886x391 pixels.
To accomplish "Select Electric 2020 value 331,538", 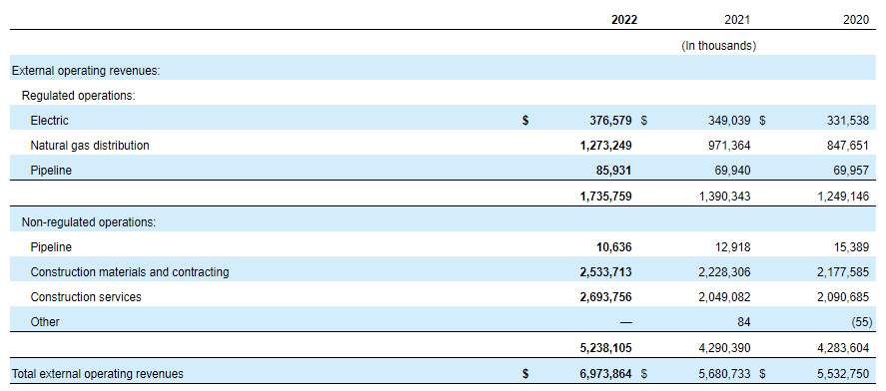I will click(848, 120).
